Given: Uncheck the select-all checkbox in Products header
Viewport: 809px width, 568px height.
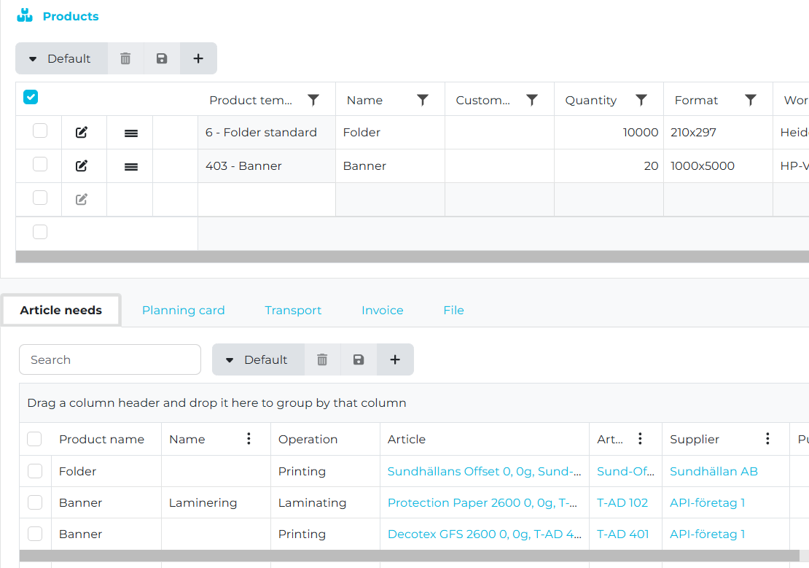Looking at the screenshot, I should coord(31,97).
